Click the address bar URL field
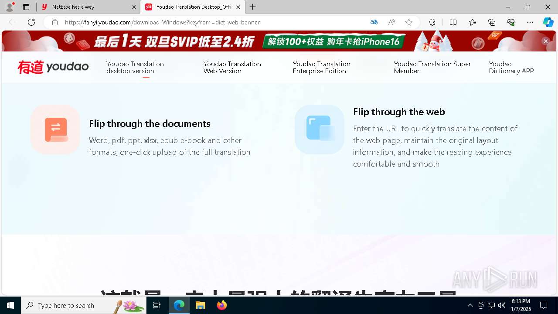The width and height of the screenshot is (558, 314). click(x=214, y=22)
